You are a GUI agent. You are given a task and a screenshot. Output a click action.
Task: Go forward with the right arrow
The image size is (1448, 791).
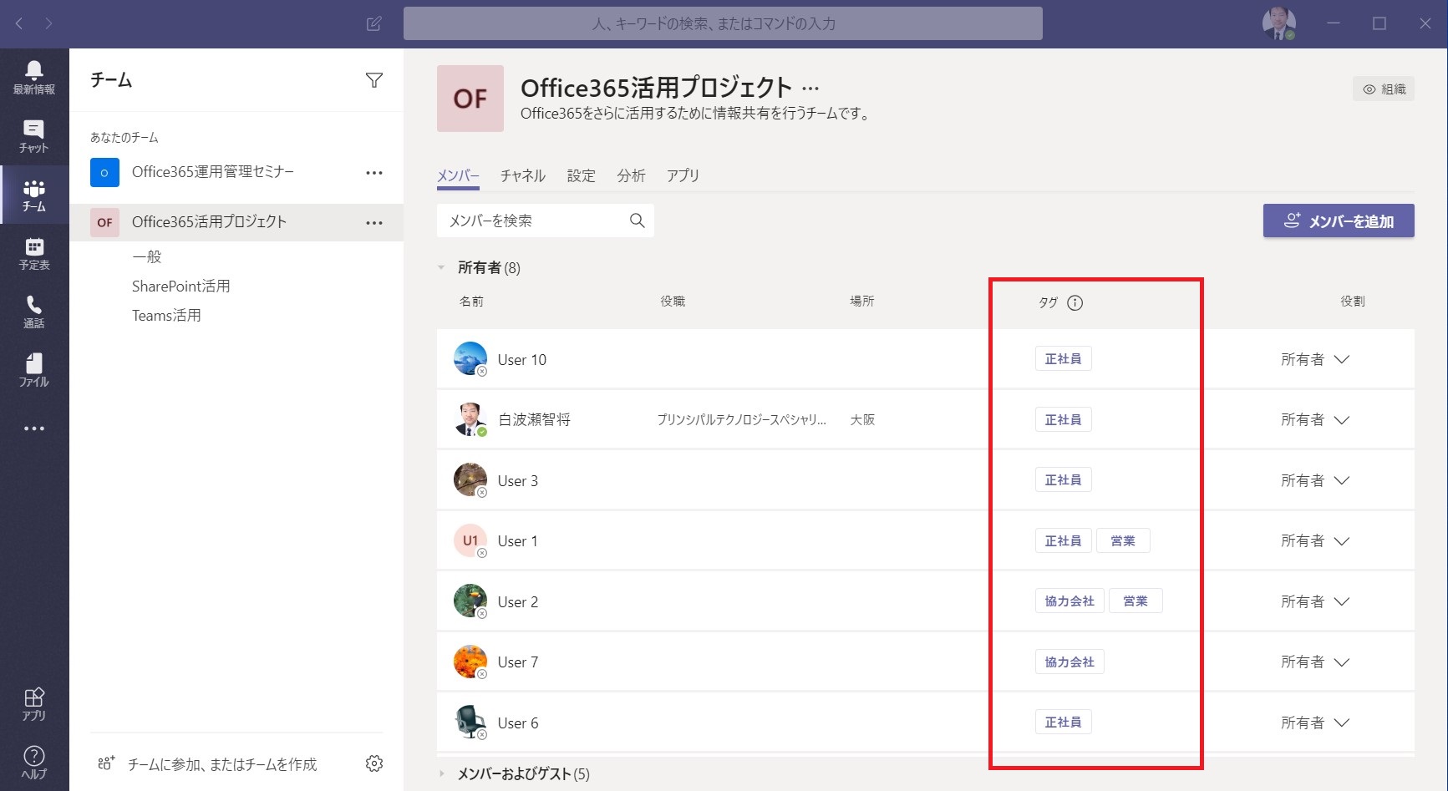point(48,23)
